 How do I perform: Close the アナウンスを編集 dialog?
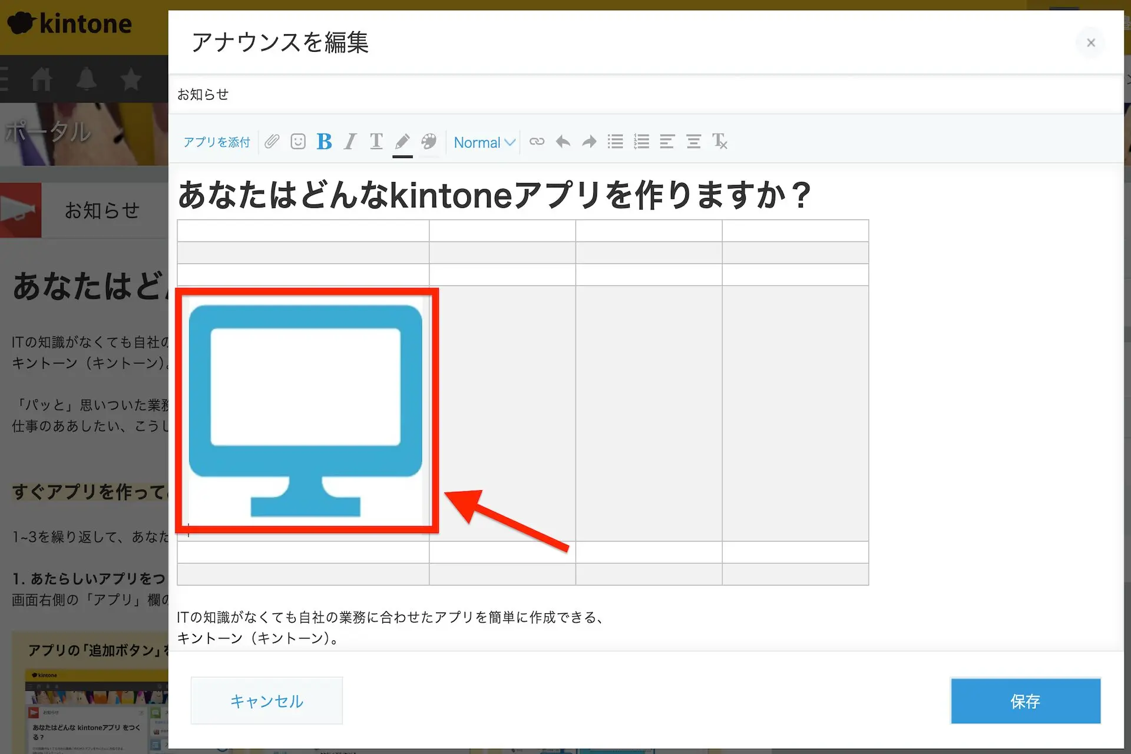coord(1091,42)
